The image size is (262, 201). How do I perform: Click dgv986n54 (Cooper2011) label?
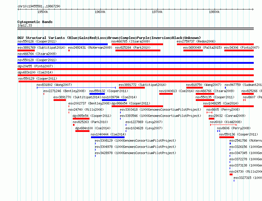click(x=131, y=103)
